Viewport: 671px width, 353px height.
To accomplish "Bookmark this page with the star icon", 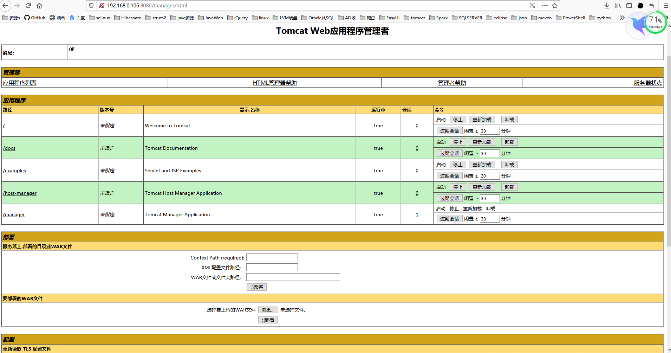I will pyautogui.click(x=555, y=6).
